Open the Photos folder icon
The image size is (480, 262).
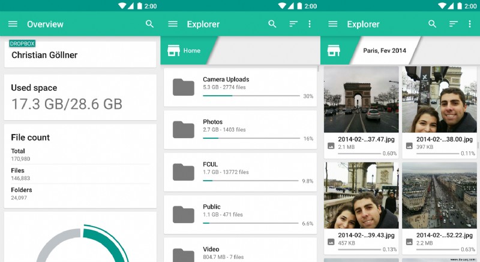tap(184, 130)
